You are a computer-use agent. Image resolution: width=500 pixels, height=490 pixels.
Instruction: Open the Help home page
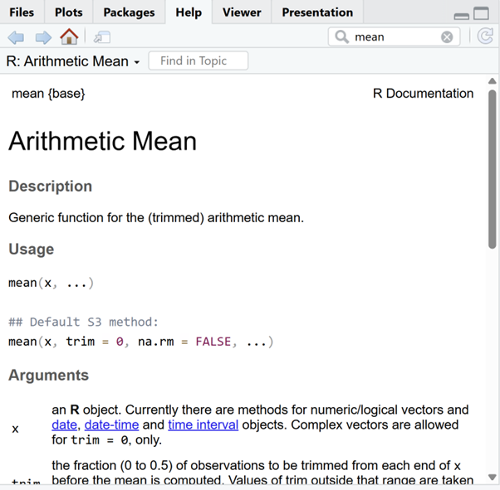tap(69, 36)
